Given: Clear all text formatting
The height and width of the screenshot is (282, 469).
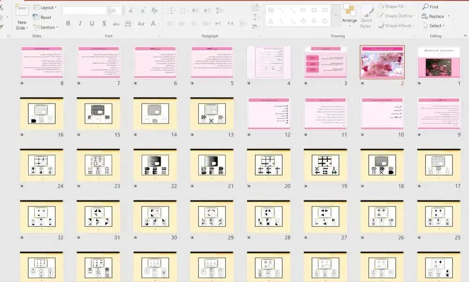Looking at the screenshot, I should pyautogui.click(x=154, y=11).
